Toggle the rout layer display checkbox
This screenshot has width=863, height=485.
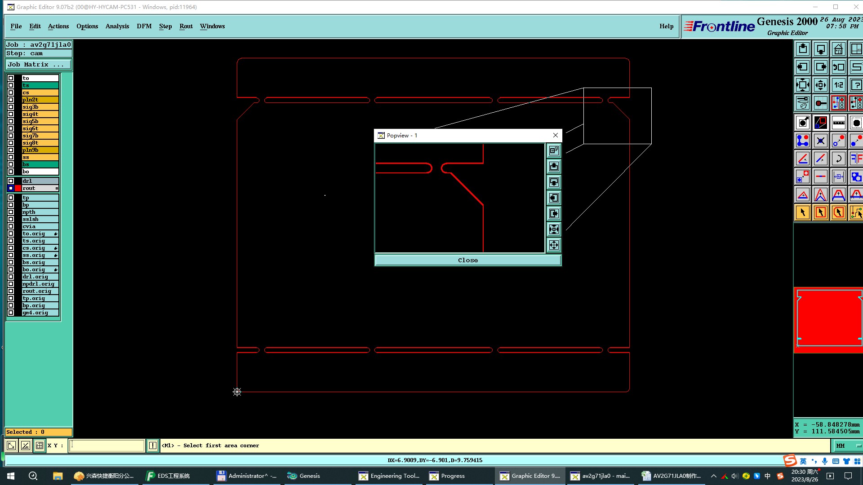pyautogui.click(x=11, y=188)
